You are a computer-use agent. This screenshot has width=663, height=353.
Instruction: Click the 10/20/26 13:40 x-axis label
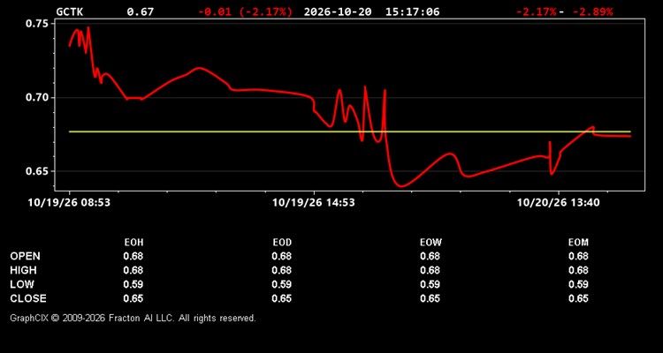[558, 203]
